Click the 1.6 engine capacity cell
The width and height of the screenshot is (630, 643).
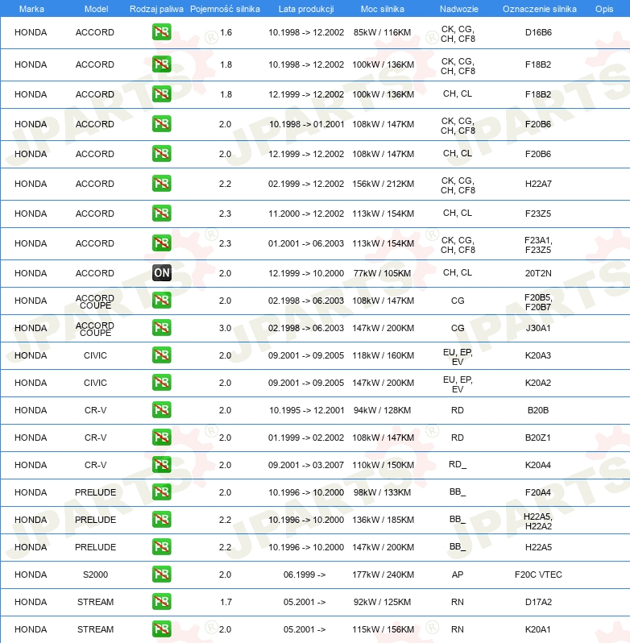click(226, 32)
